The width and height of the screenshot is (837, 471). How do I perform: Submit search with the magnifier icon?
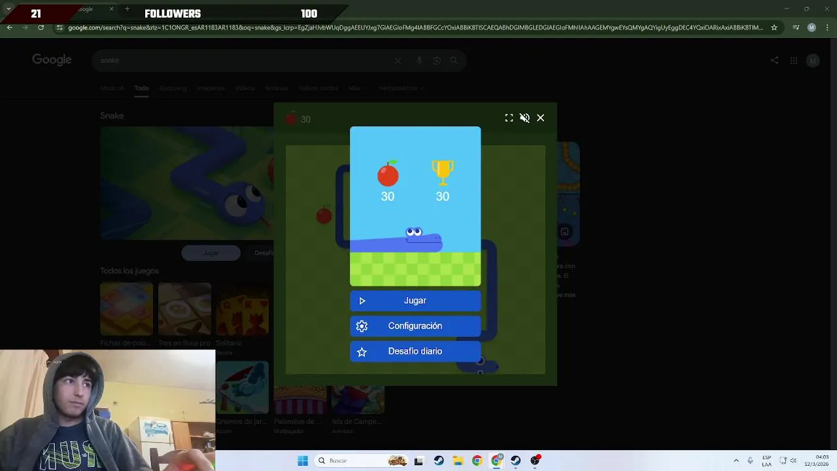coord(454,61)
